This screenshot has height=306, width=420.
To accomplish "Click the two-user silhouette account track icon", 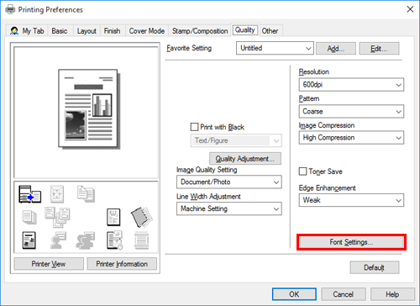I will coord(86,240).
